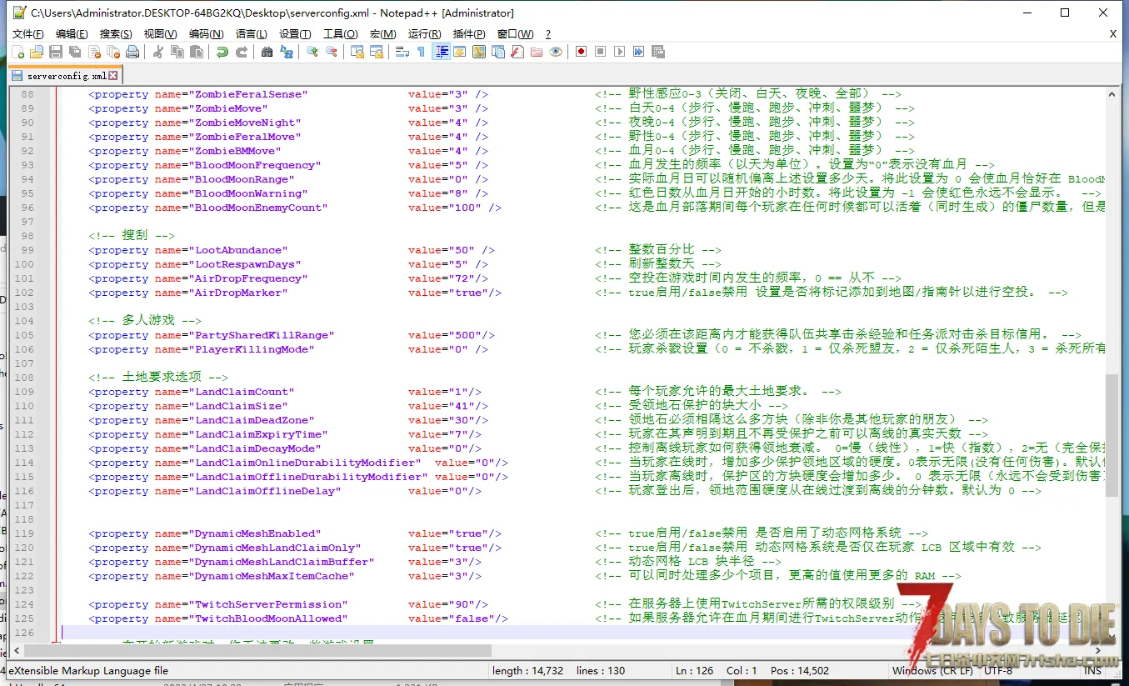Open the 插件(P) menu
Viewport: 1129px width, 686px height.
click(x=469, y=34)
